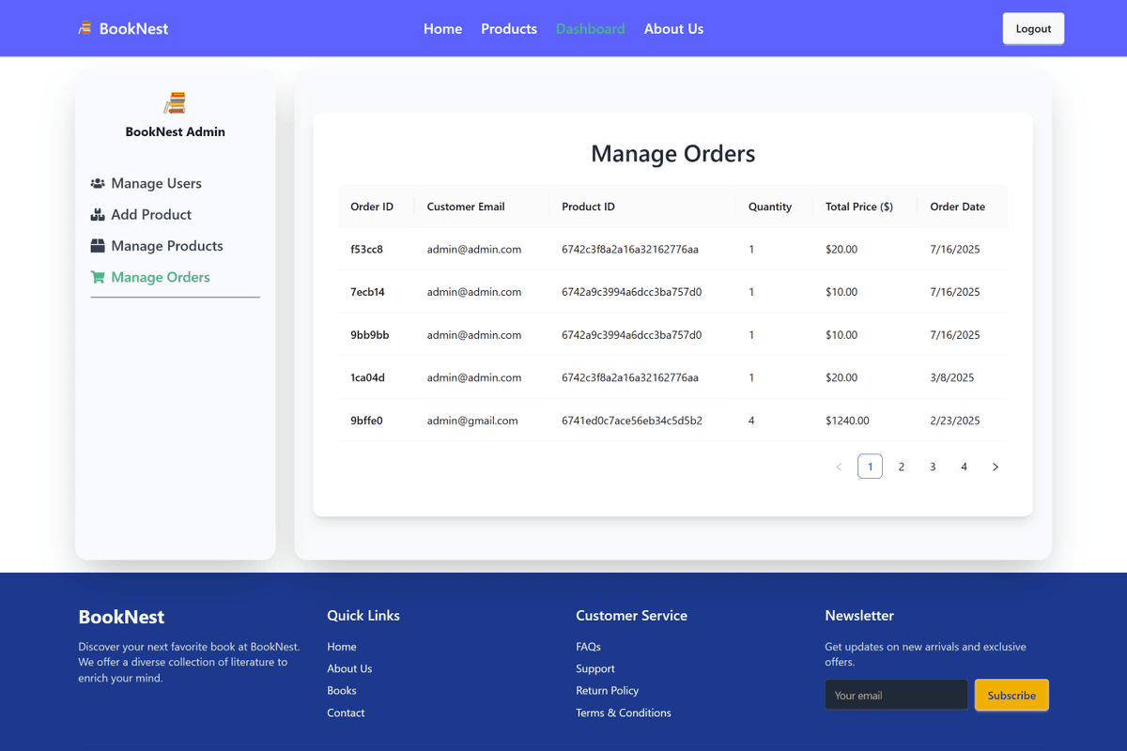Image resolution: width=1127 pixels, height=751 pixels.
Task: Jump to page 2 of orders
Action: pyautogui.click(x=902, y=467)
